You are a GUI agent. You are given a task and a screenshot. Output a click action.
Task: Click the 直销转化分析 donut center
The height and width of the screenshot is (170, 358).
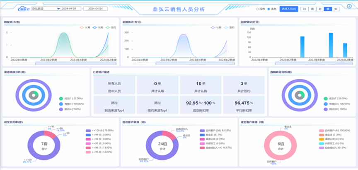coord(300,95)
